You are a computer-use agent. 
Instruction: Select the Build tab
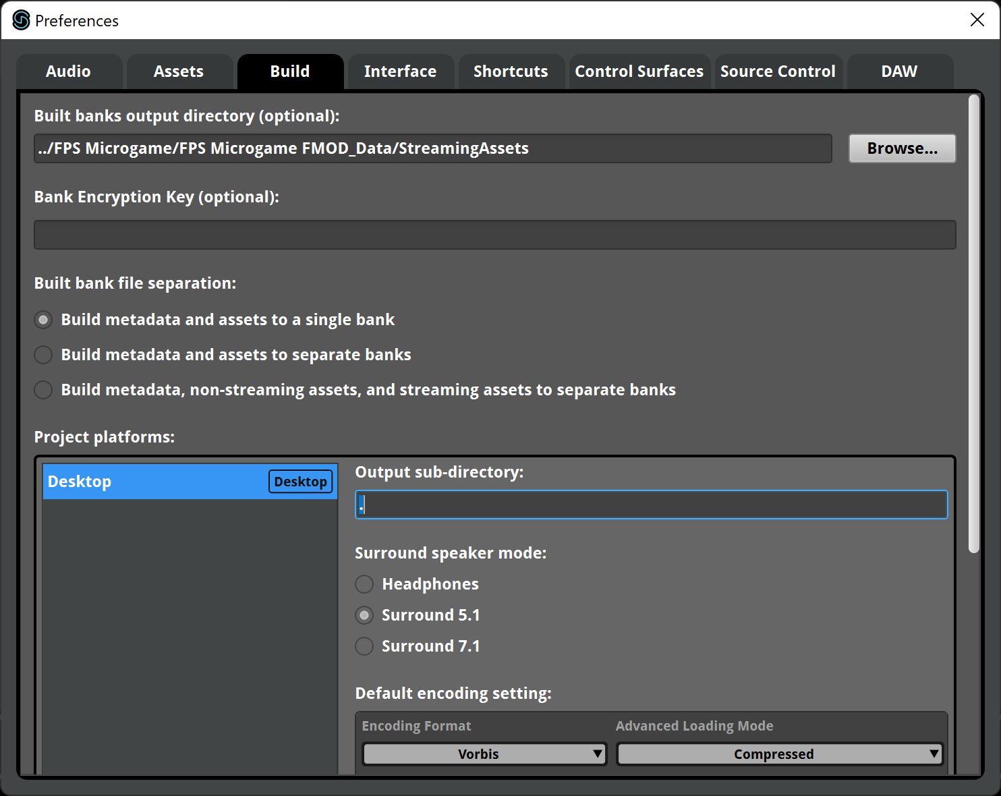(x=290, y=72)
